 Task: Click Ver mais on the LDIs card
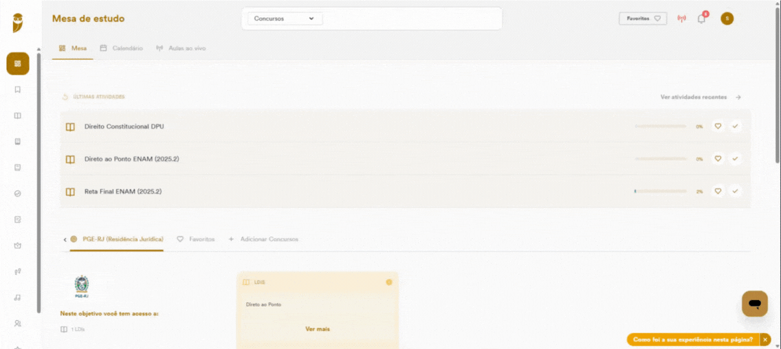[318, 329]
